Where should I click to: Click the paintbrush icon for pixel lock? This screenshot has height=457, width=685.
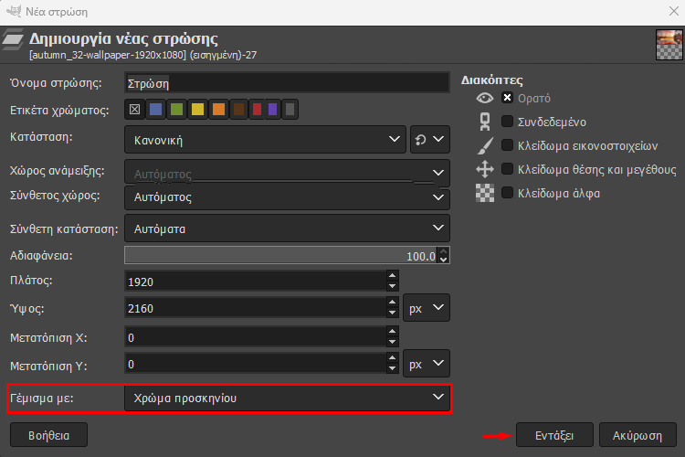click(x=485, y=145)
